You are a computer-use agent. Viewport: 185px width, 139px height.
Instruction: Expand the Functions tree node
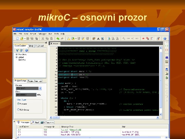pyautogui.click(x=16, y=54)
